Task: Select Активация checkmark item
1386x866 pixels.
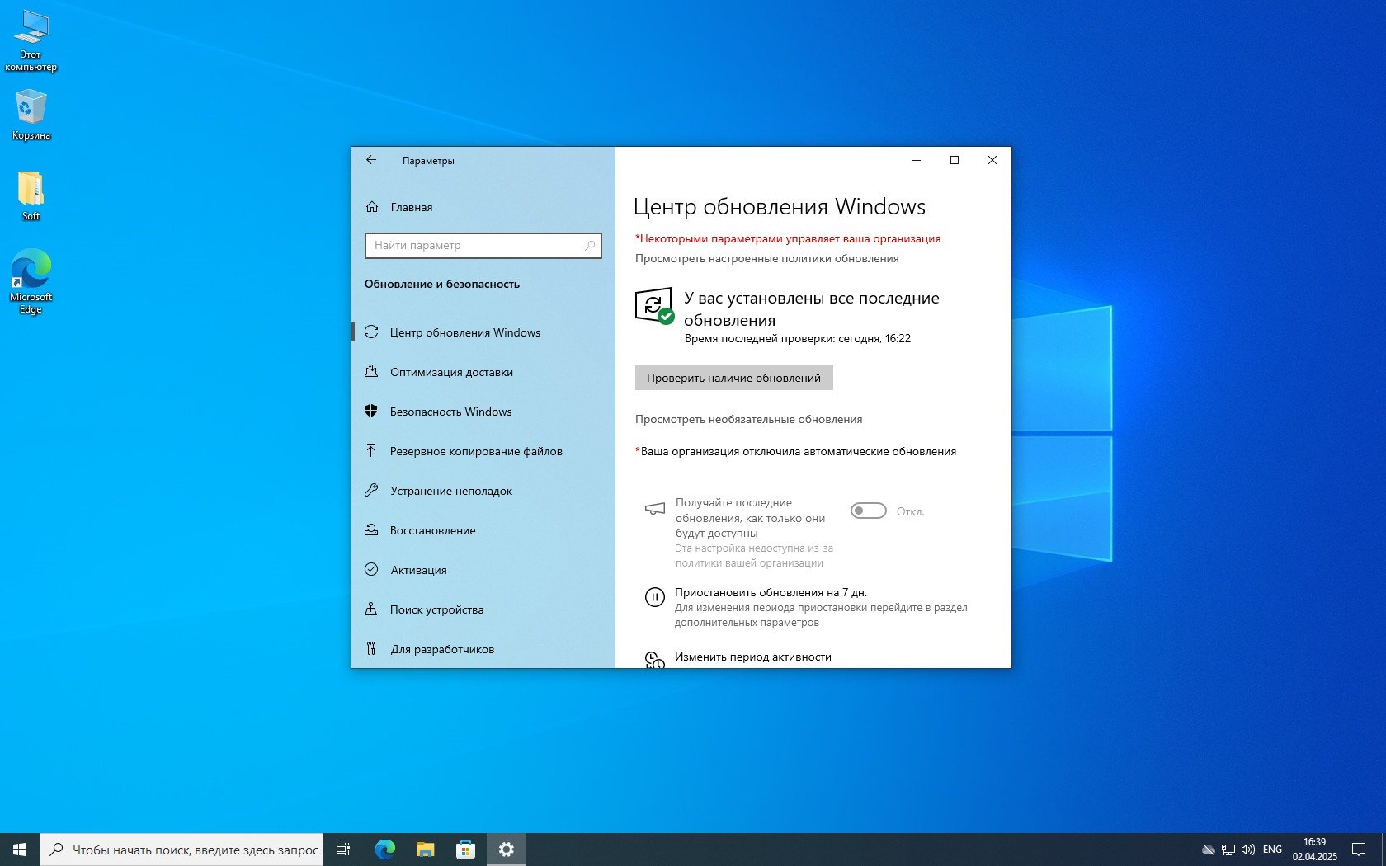Action: (418, 570)
